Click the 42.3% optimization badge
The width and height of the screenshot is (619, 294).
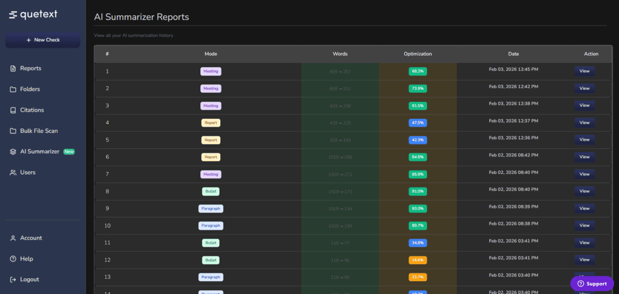(x=418, y=140)
